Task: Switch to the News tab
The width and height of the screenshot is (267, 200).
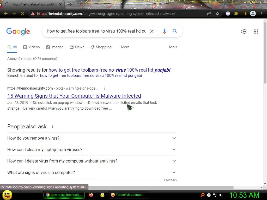Action: tap(77, 47)
